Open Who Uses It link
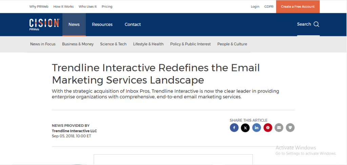Image resolution: width=347 pixels, height=165 pixels. [x=88, y=7]
